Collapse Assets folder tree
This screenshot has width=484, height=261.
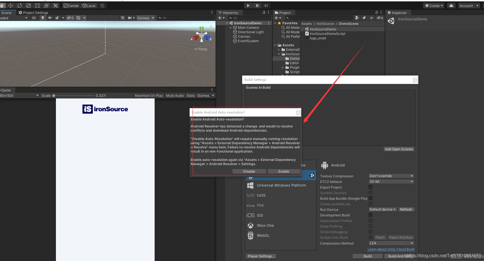tap(275, 45)
